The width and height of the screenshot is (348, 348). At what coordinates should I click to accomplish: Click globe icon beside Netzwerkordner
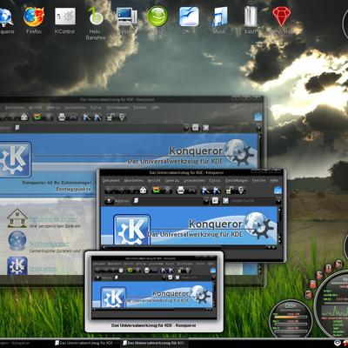tap(17, 241)
